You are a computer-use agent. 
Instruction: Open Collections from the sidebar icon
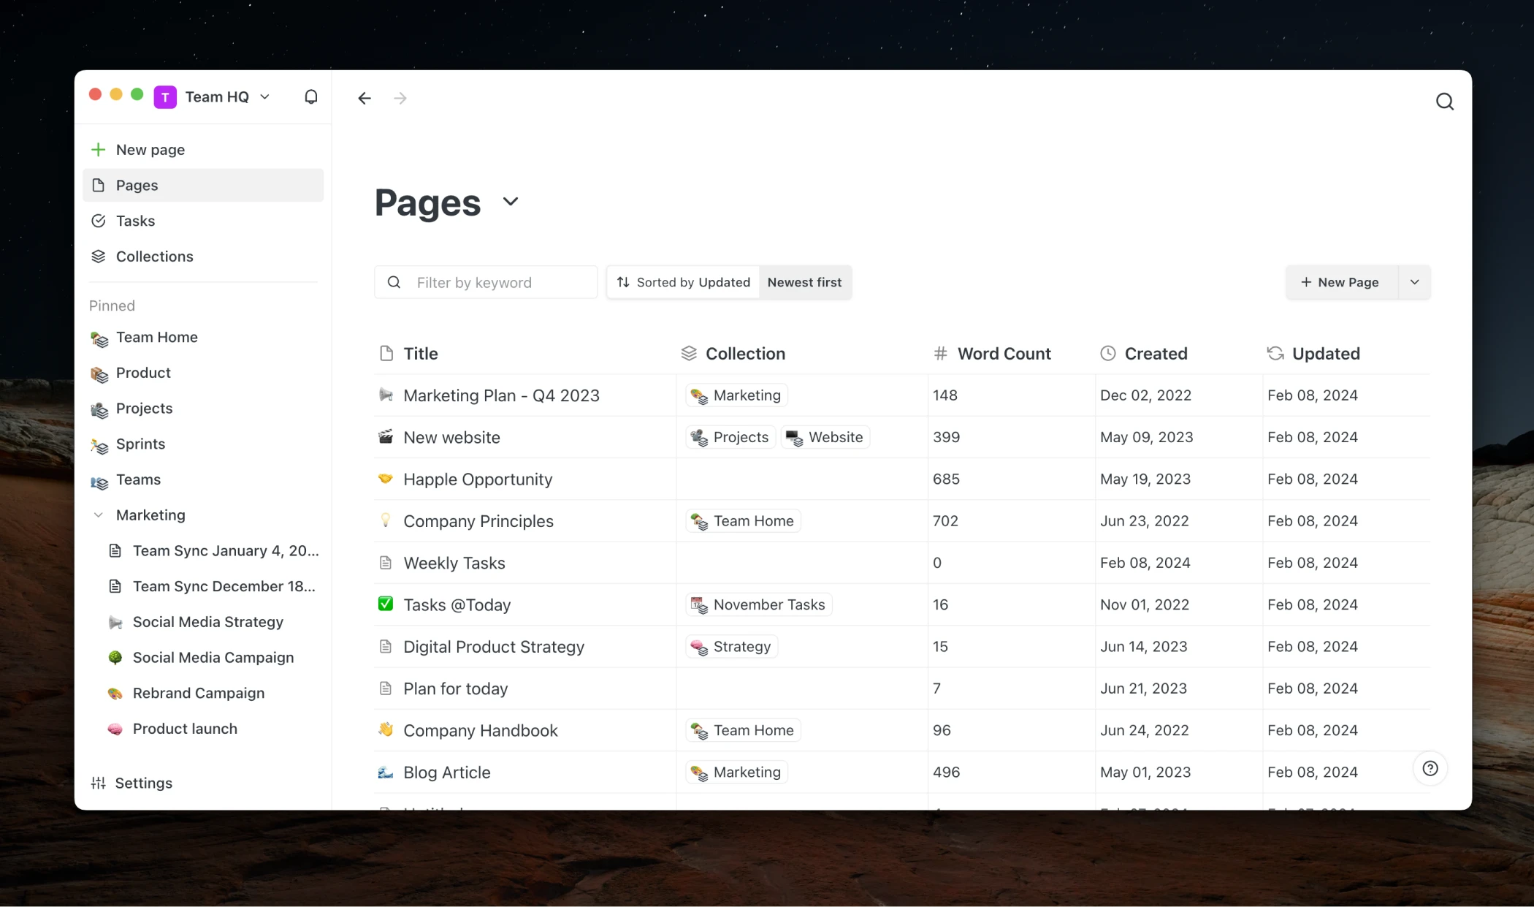tap(99, 256)
